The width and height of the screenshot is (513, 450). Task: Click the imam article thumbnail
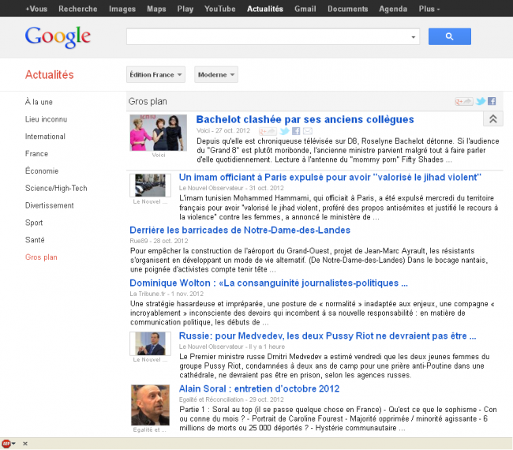tap(150, 186)
